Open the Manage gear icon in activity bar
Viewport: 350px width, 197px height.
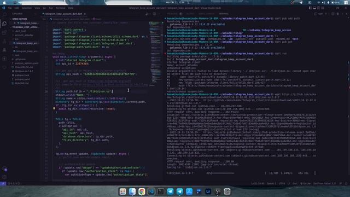point(4,177)
